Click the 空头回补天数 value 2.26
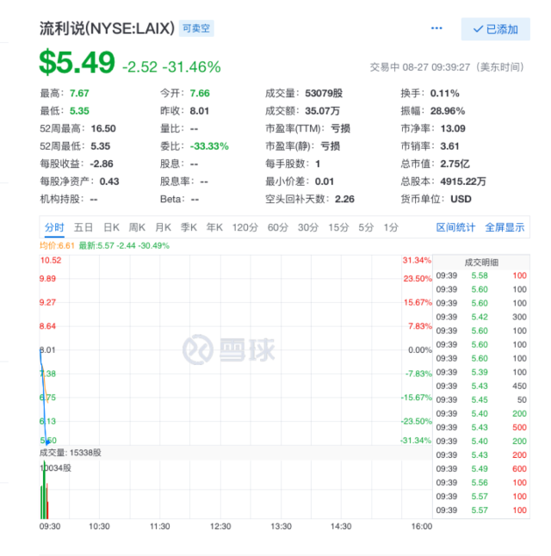 click(x=344, y=199)
